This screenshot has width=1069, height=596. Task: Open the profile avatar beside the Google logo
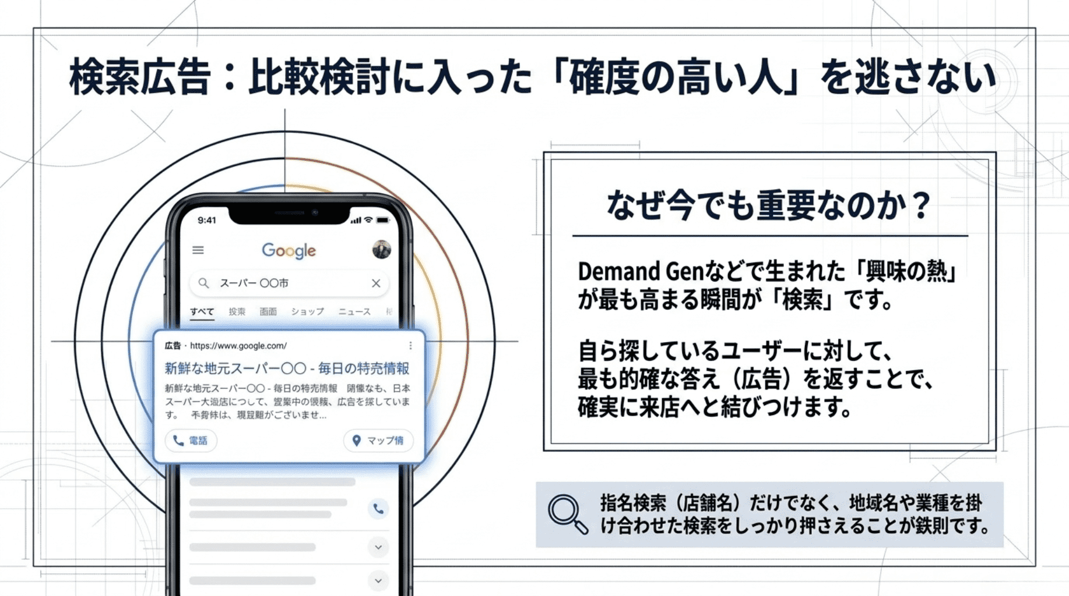[x=382, y=250]
